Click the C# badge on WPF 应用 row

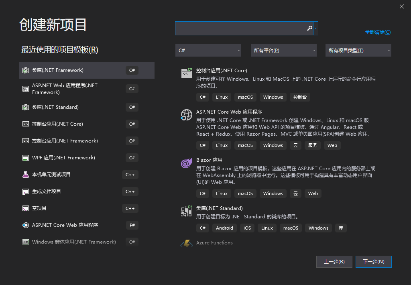pos(132,158)
